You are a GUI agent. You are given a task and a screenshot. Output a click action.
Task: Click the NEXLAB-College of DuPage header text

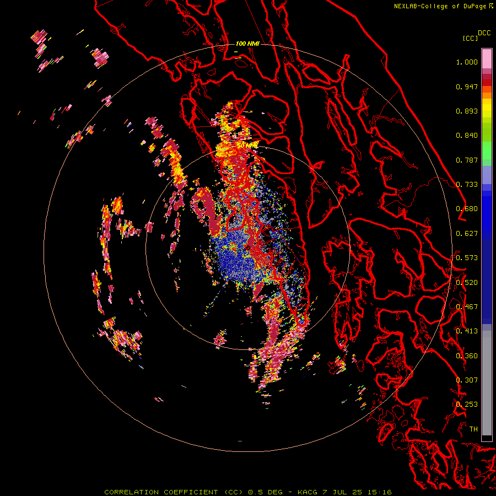tap(440, 6)
